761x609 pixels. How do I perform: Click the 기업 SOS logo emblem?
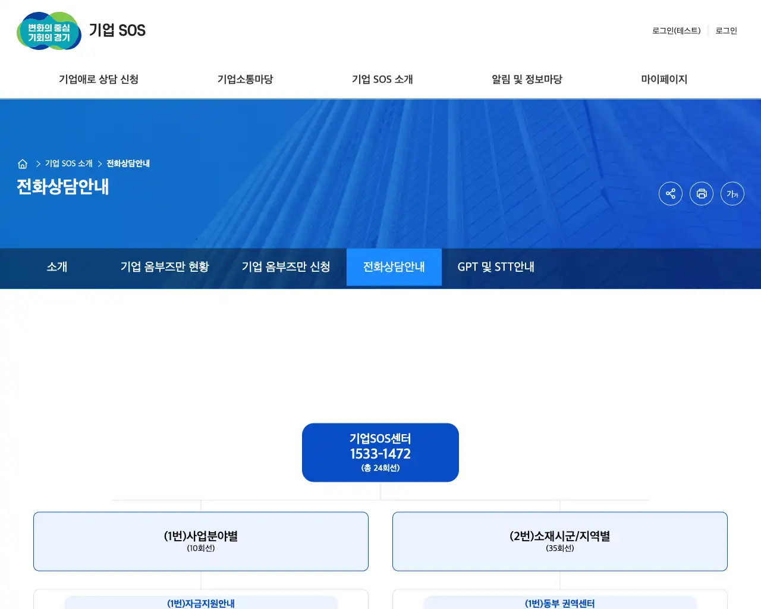tap(49, 31)
